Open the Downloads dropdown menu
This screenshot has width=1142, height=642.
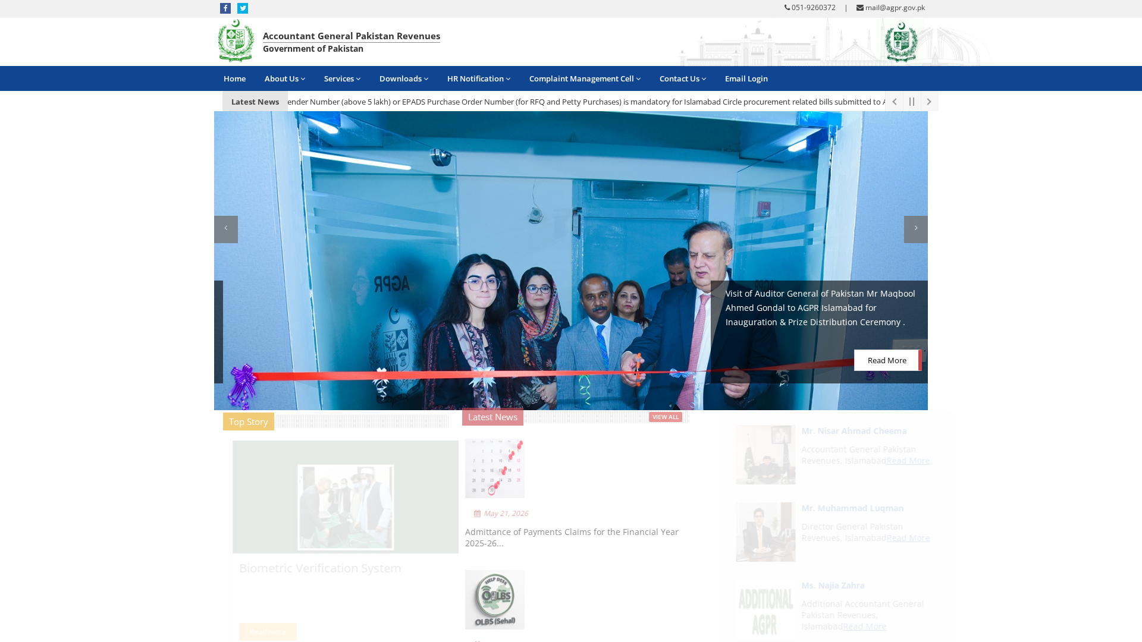point(404,78)
